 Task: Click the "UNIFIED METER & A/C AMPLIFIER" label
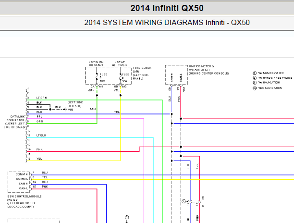(x=202, y=68)
